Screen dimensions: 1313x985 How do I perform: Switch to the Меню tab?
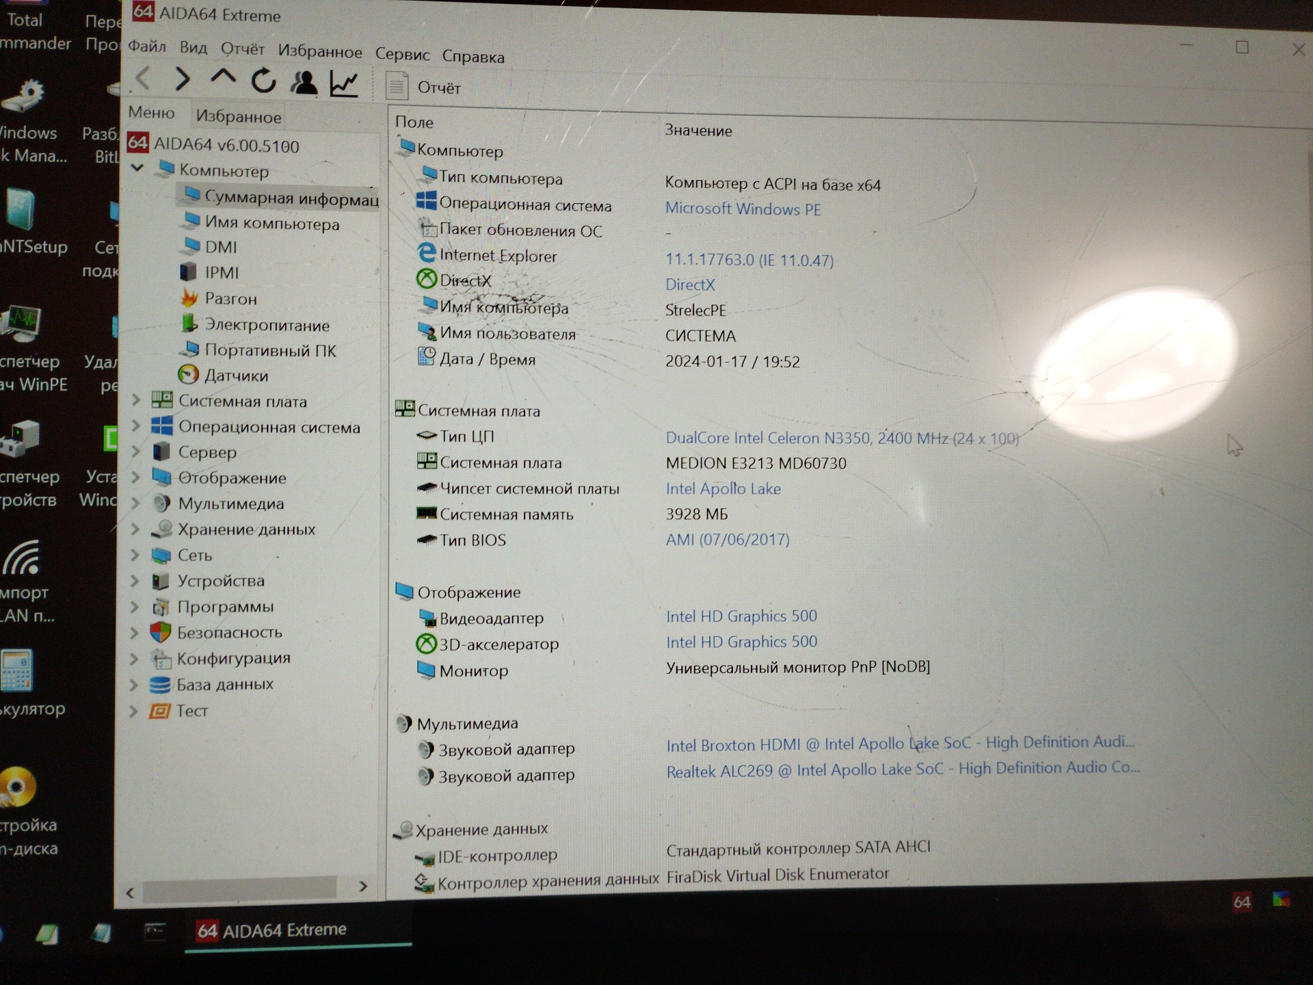pyautogui.click(x=151, y=113)
